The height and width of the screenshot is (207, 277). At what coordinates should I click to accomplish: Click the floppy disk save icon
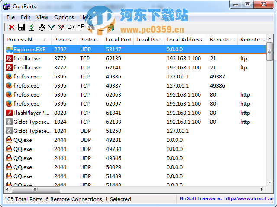22,27
